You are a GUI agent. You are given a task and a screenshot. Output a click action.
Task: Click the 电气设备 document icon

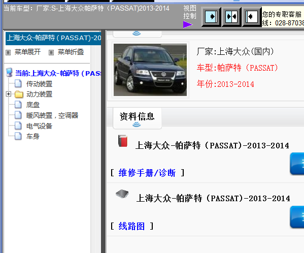pos(18,125)
